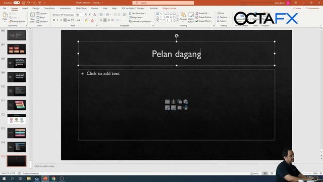Click the Redo/Repeat icon
This screenshot has width=323, height=182.
[35, 3]
